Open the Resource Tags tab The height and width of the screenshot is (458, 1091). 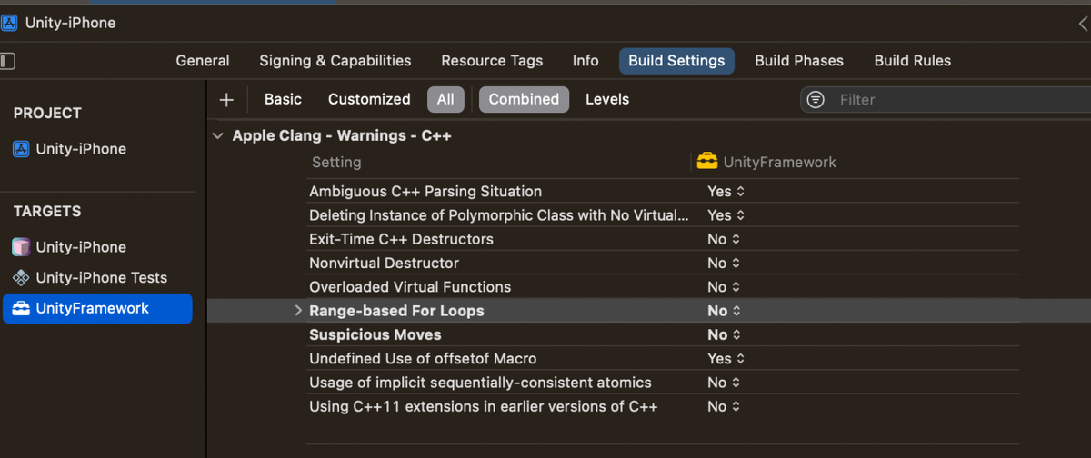click(x=492, y=61)
